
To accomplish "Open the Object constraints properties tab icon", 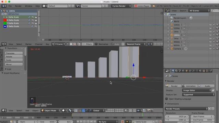I will (190, 71).
